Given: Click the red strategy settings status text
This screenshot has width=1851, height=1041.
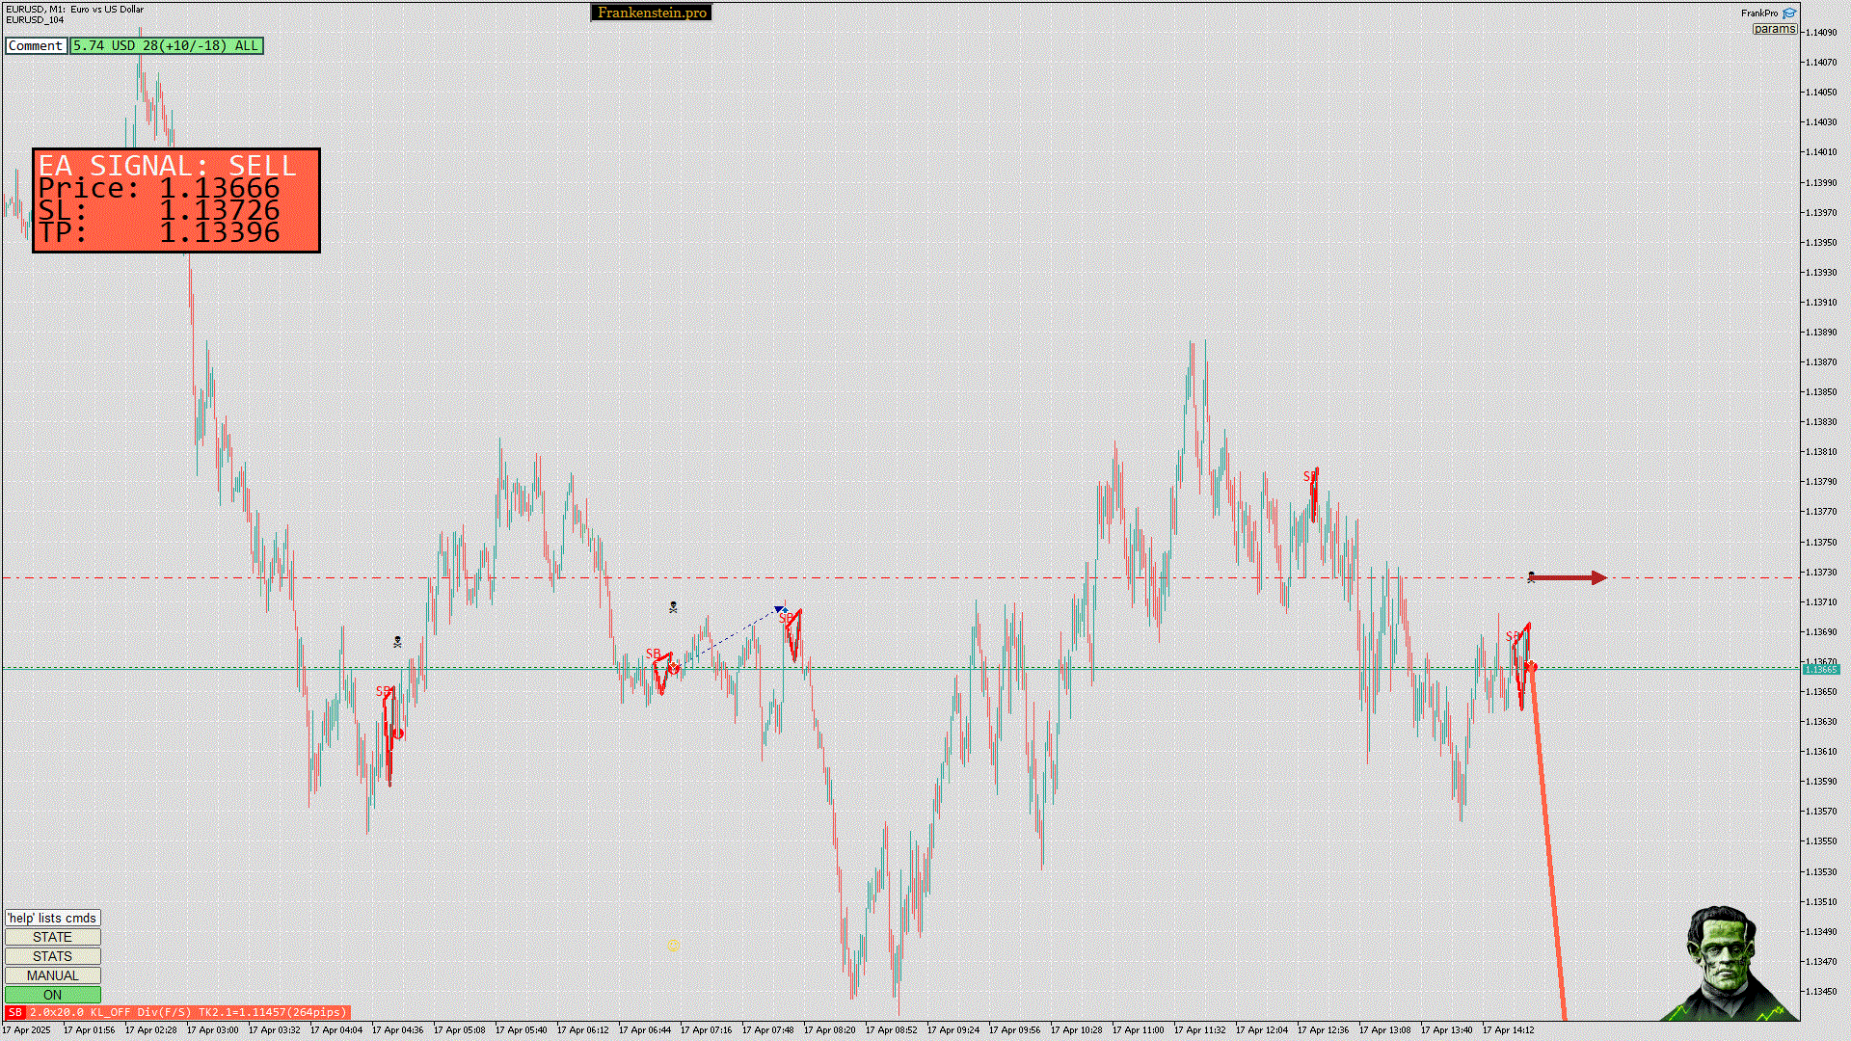Looking at the screenshot, I should tap(187, 1012).
